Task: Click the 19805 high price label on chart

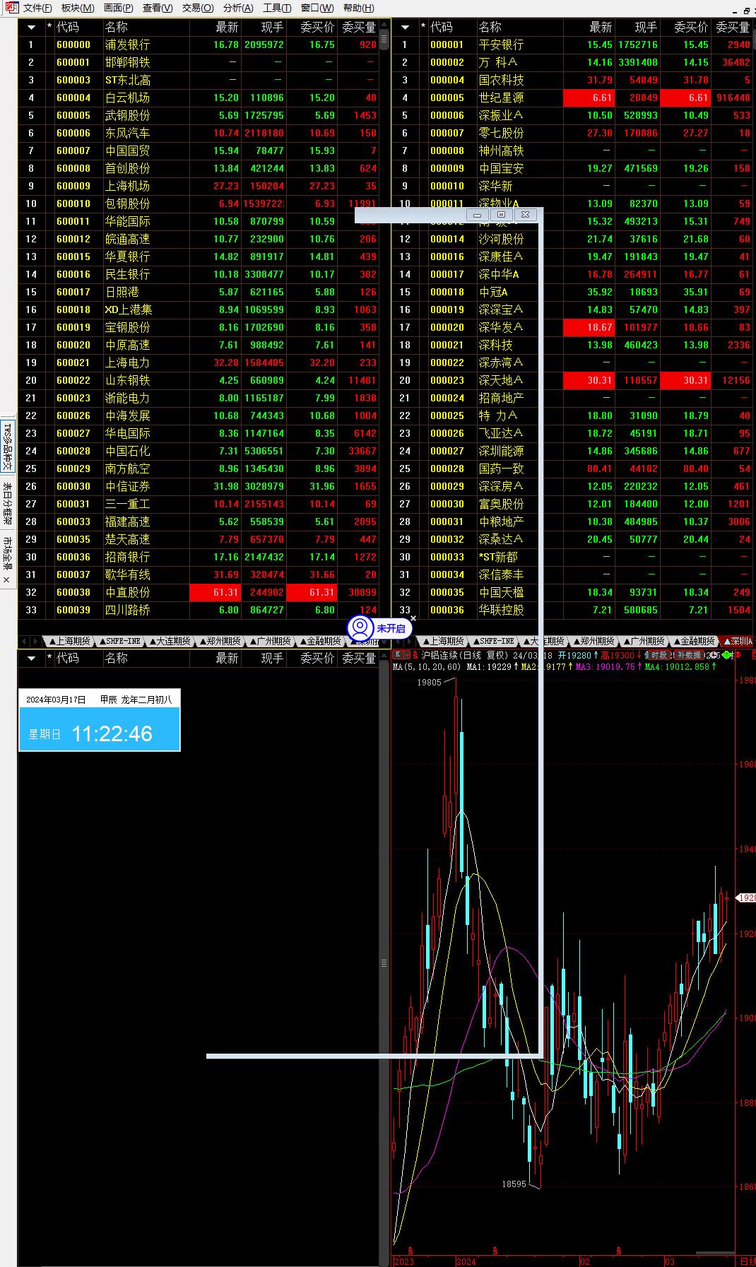Action: (429, 682)
